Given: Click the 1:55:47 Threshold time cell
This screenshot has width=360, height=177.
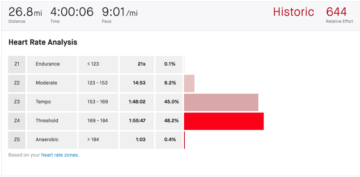Looking at the screenshot, I should pyautogui.click(x=137, y=121).
